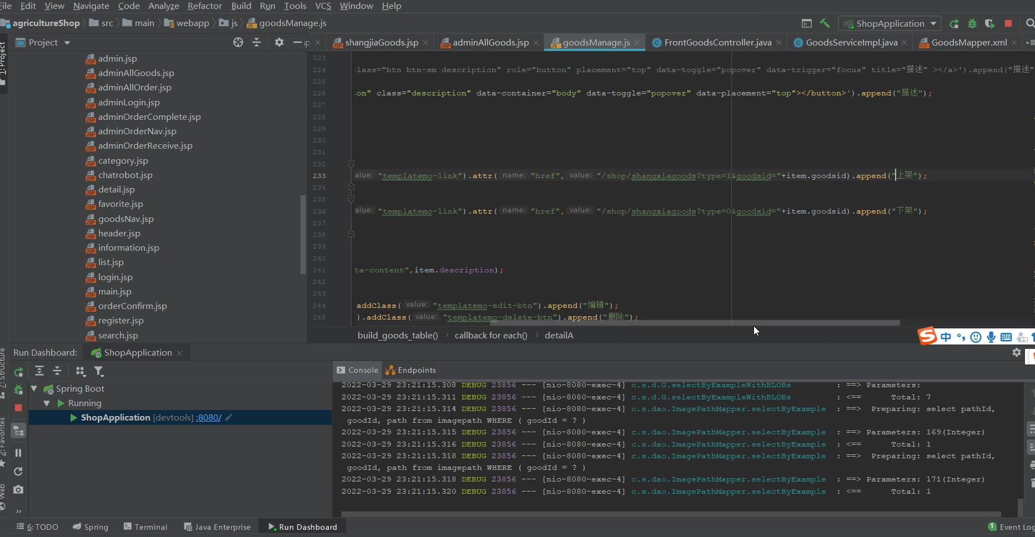Show the hidden editor tabs list
This screenshot has width=1035, height=537.
(1029, 42)
